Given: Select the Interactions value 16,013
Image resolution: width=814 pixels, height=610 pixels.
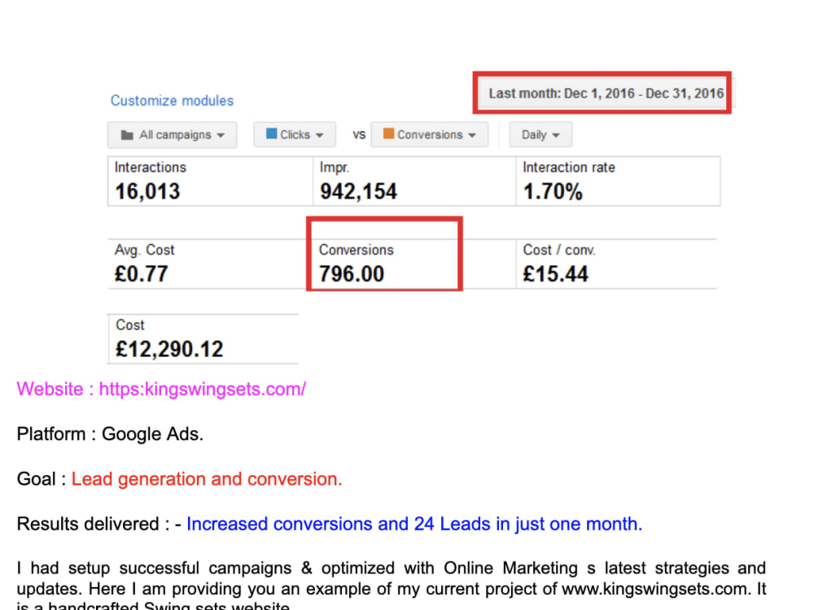Looking at the screenshot, I should (x=147, y=191).
